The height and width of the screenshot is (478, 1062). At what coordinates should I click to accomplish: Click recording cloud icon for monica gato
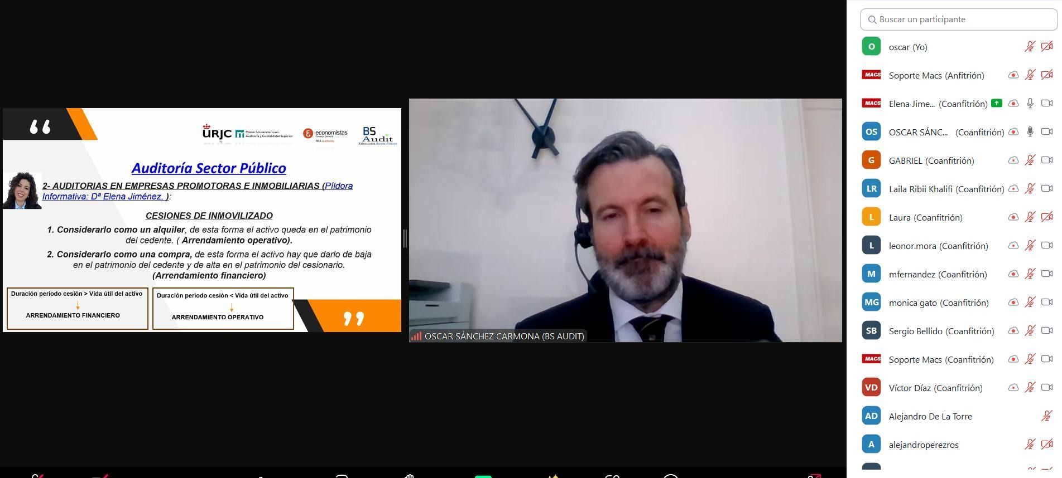pos(1013,303)
